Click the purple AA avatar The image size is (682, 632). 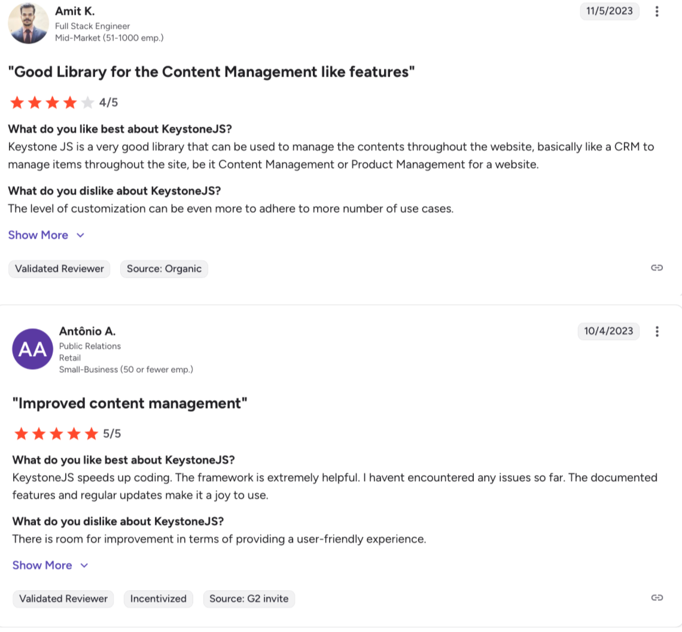point(32,350)
